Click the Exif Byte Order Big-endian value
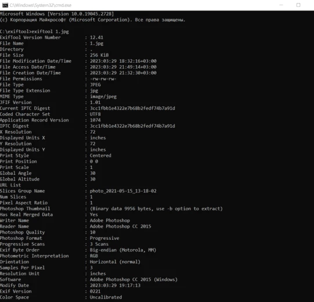The image size is (314, 302). (123, 250)
